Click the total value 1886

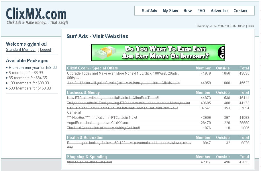point(245,128)
